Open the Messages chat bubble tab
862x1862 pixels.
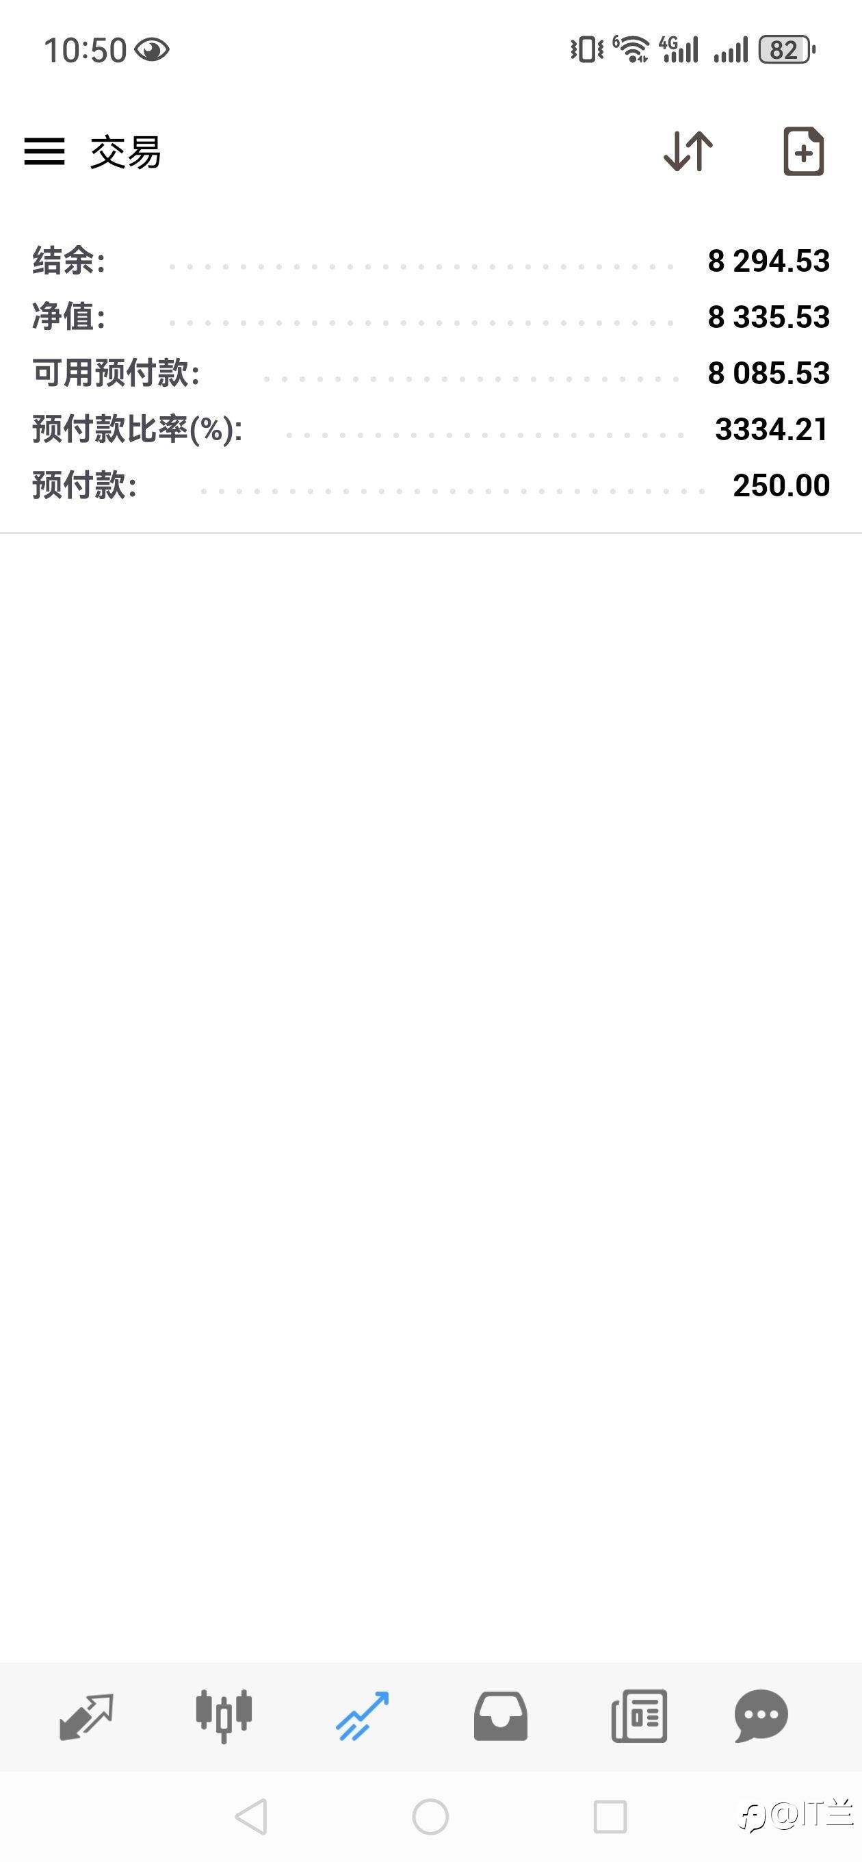(x=761, y=1716)
